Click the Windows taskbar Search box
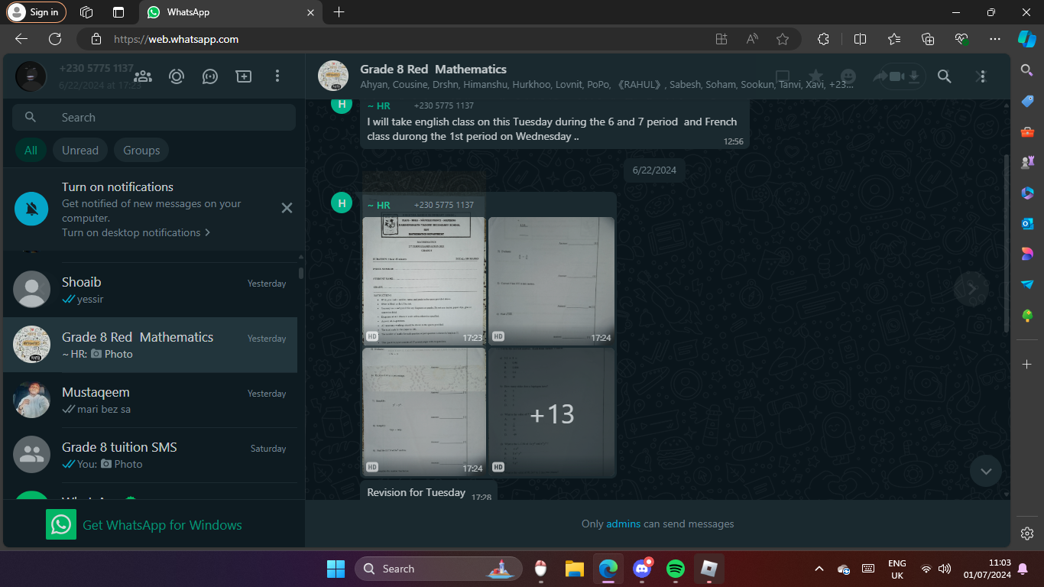This screenshot has height=587, width=1044. coord(439,569)
